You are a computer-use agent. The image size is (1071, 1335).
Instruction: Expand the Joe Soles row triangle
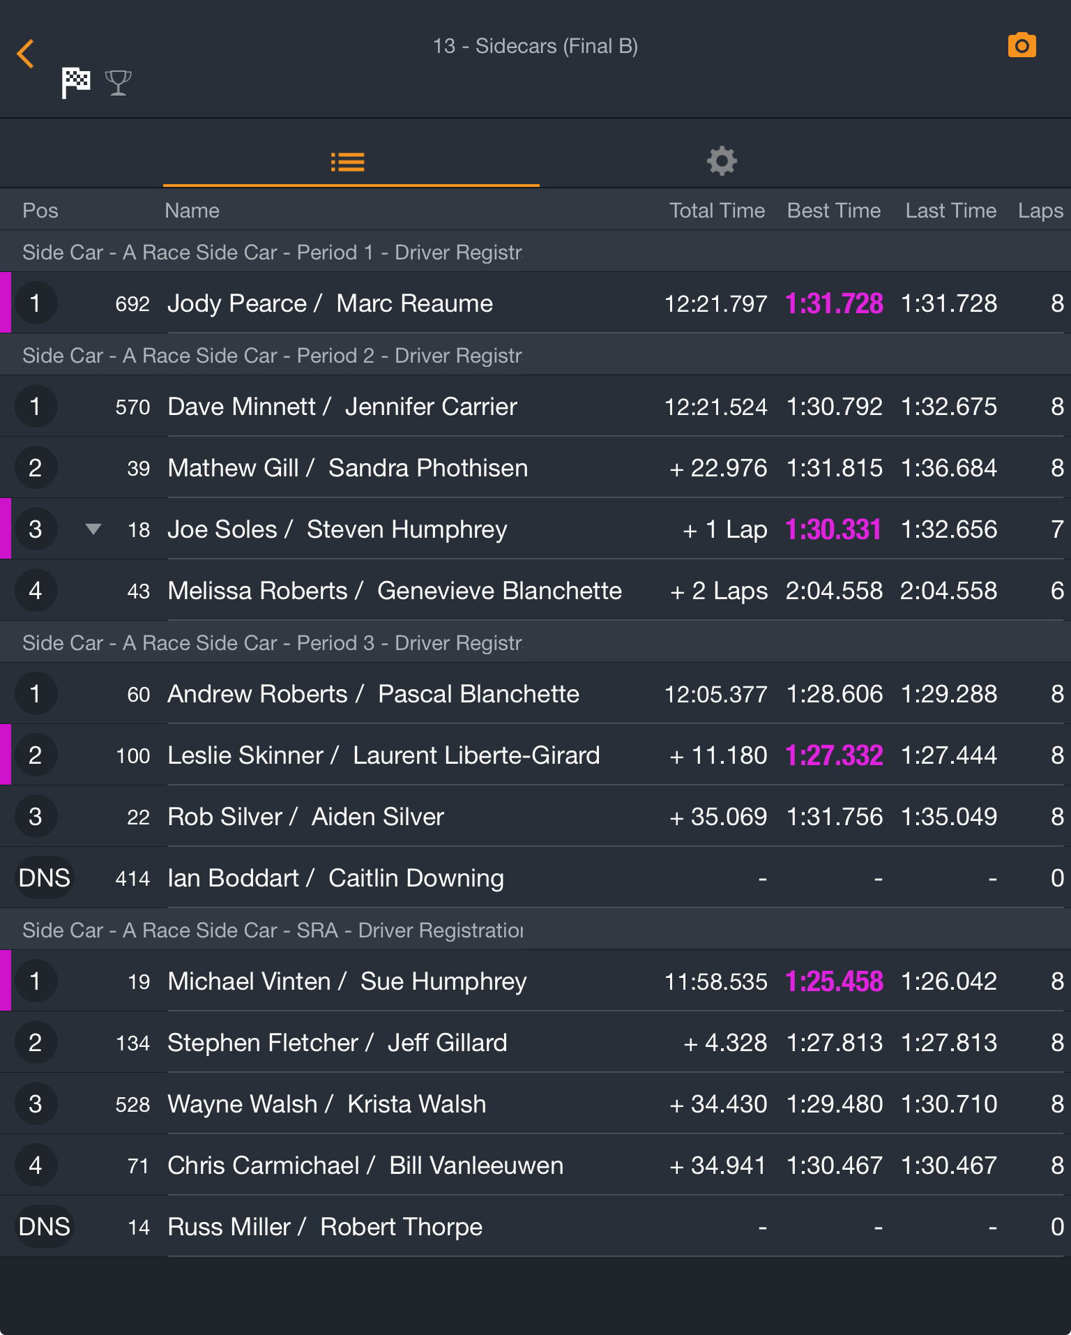point(93,529)
